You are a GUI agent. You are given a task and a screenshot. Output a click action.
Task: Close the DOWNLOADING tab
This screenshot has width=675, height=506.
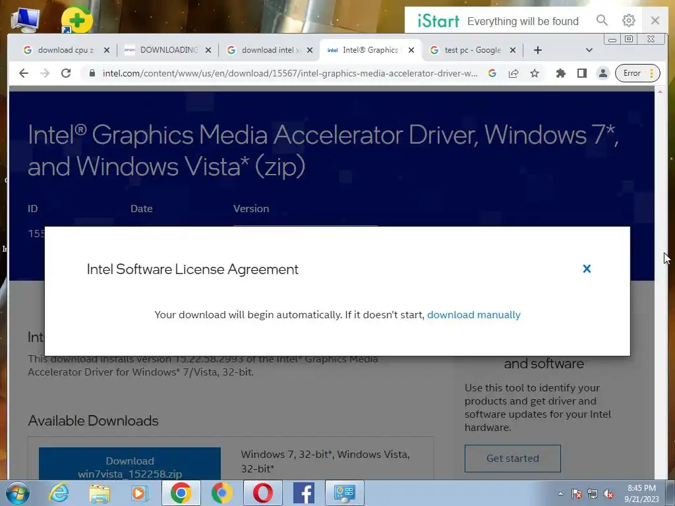pos(208,50)
